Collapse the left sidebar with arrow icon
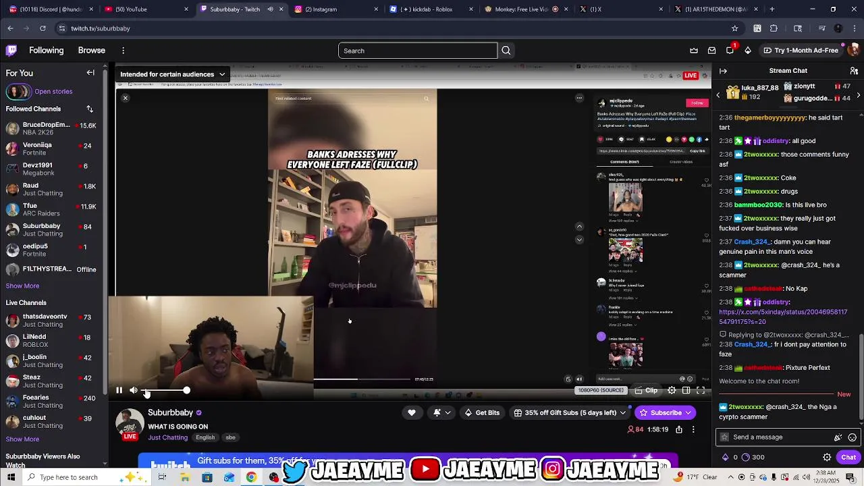864x486 pixels. [90, 73]
